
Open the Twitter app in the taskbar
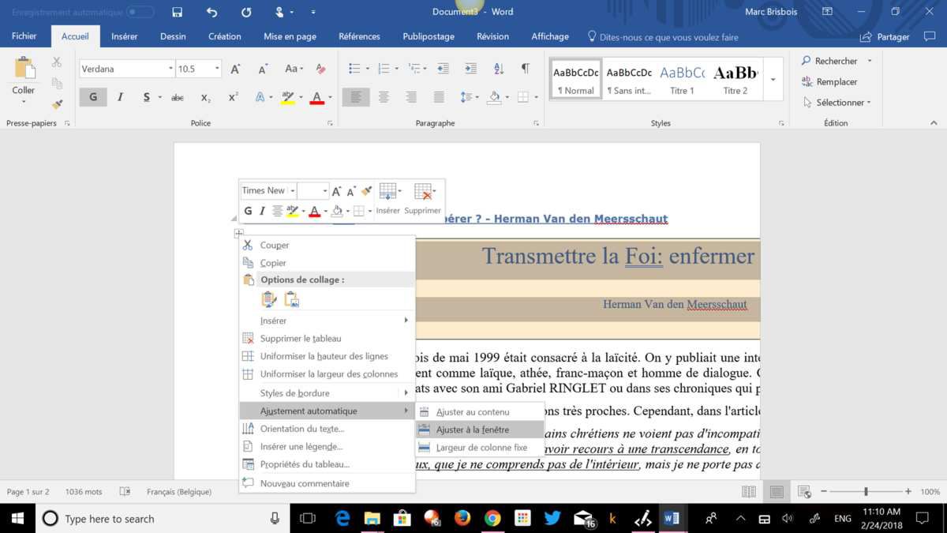coord(552,519)
